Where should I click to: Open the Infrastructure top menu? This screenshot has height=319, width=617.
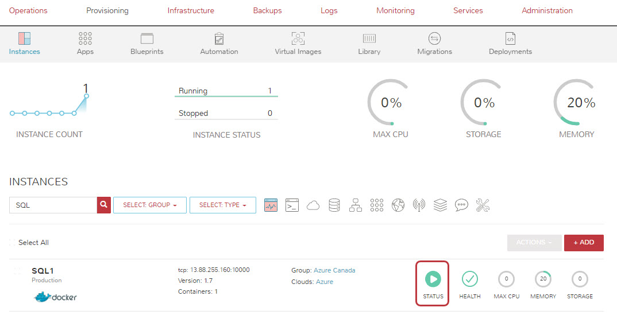coord(191,11)
